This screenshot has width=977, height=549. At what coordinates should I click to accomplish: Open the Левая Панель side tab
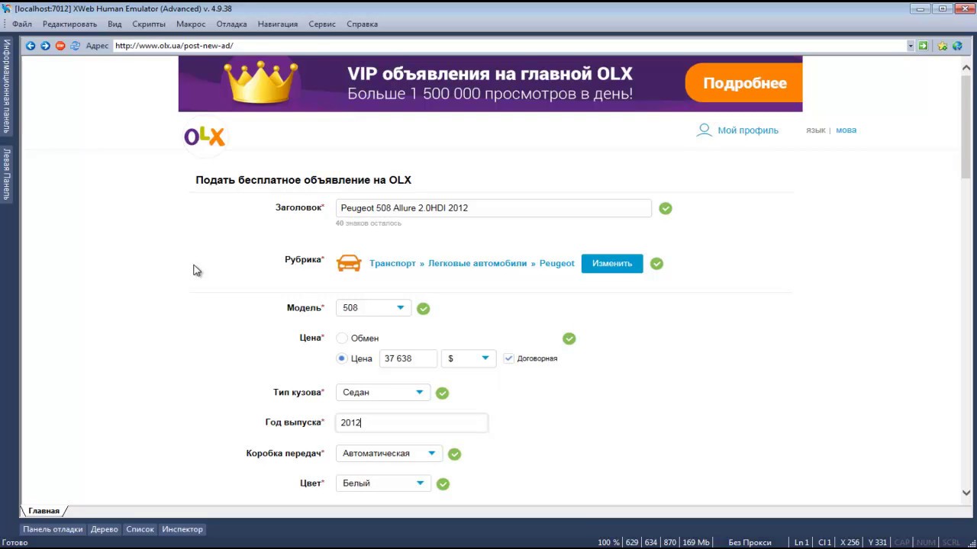pyautogui.click(x=6, y=174)
